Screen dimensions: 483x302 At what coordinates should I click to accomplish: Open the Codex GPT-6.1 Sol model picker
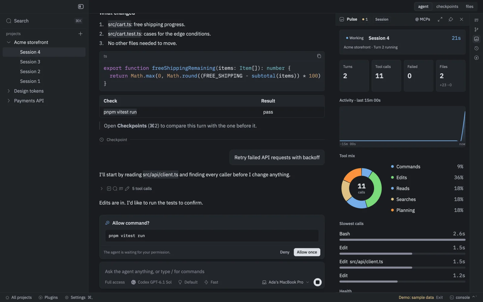tap(151, 282)
